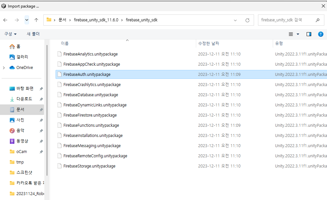Sort files by 유형 column
This screenshot has height=200, width=327.
[x=279, y=43]
